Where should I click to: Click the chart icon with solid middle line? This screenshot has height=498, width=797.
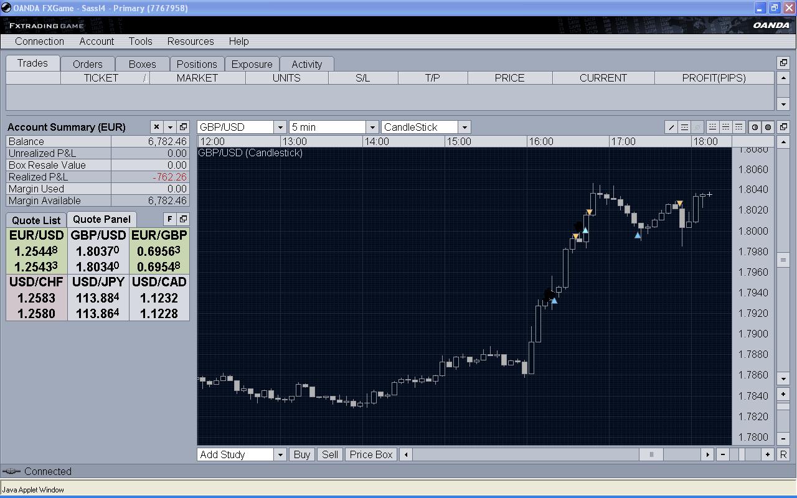click(726, 127)
